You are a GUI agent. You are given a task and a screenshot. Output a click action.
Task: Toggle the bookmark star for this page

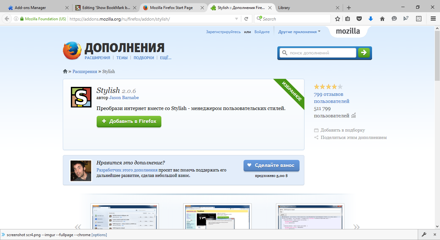(x=337, y=19)
